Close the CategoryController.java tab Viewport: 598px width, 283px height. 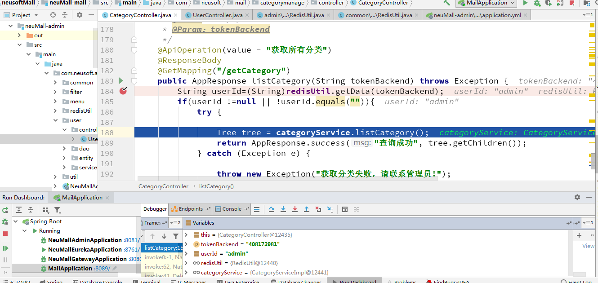(x=175, y=15)
